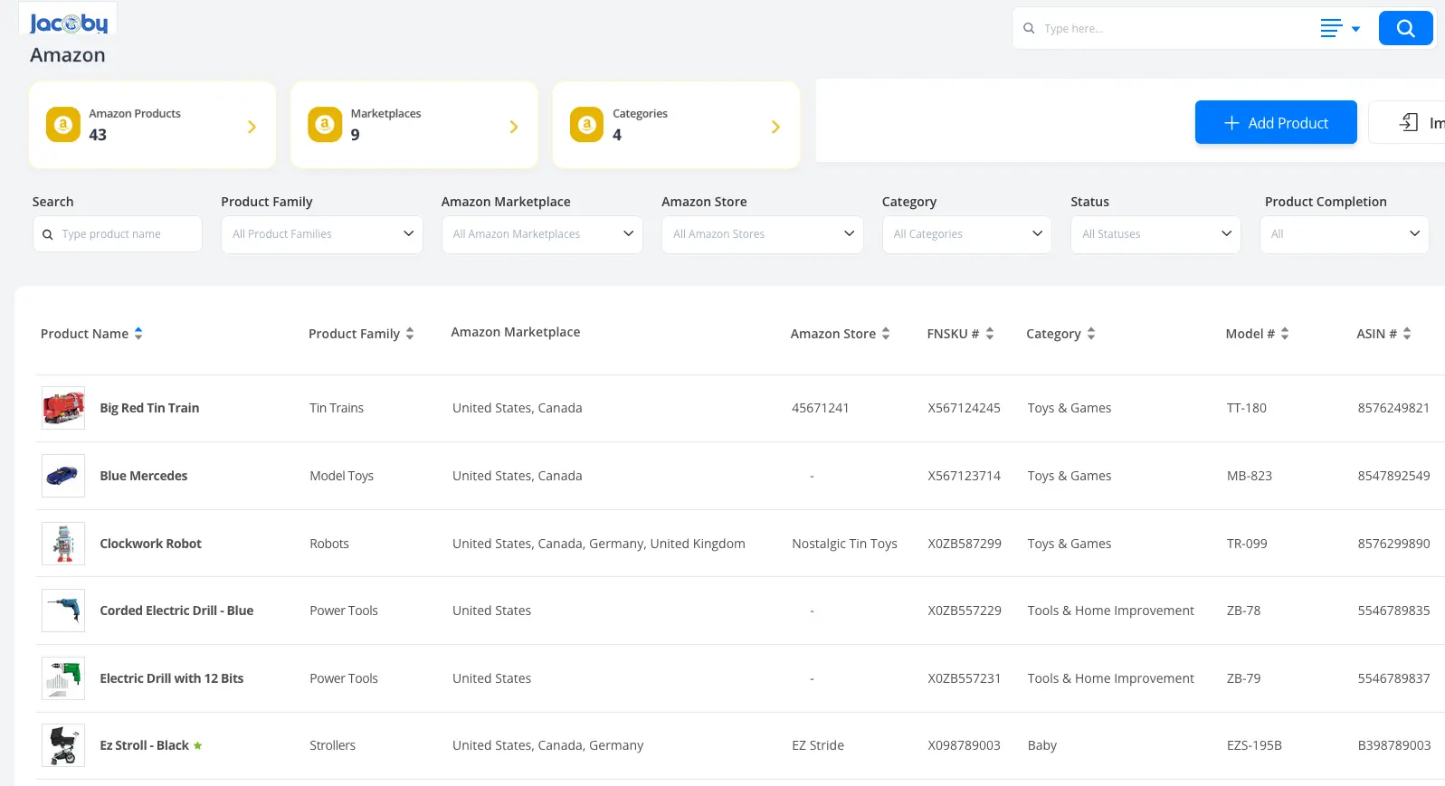
Task: Click the Add Product button
Action: click(x=1275, y=123)
